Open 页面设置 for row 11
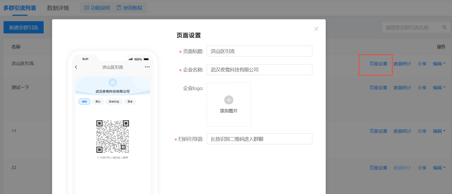Image resolution: width=452 pixels, height=194 pixels. tap(378, 131)
